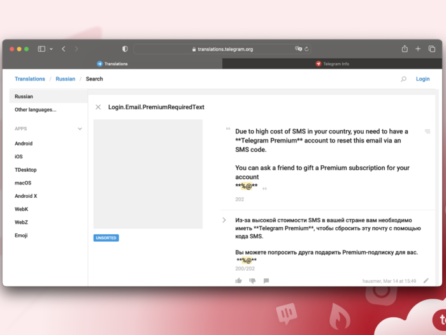Click the translate page icon in address bar

point(298,48)
